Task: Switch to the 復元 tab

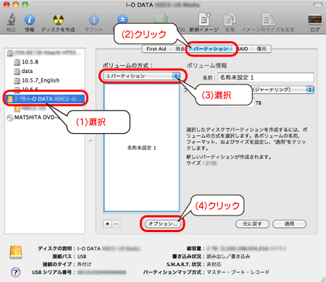Action: [x=262, y=48]
